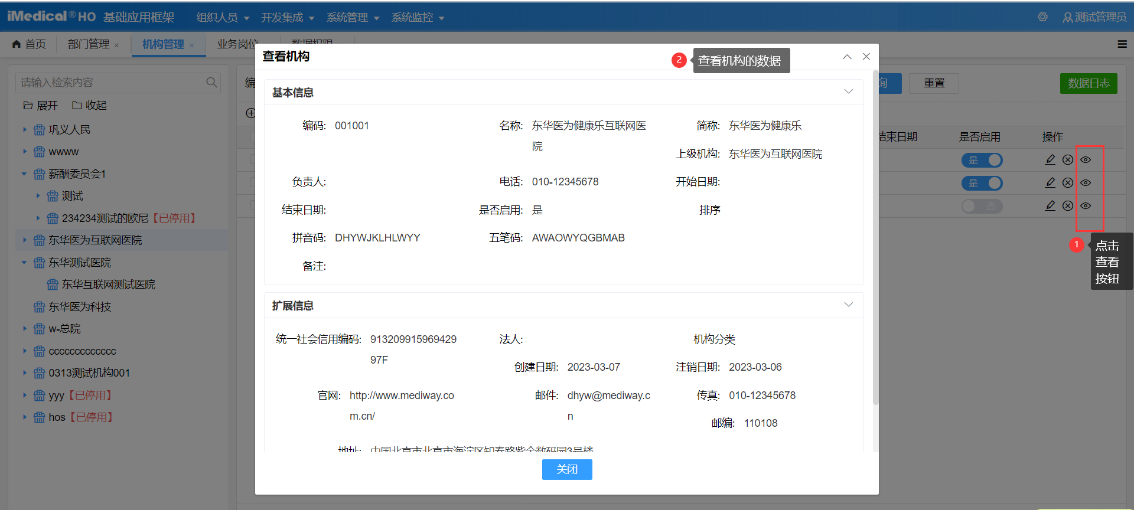Collapse the 扩展信息 section chevron
Screen dimensions: 1134x510
click(849, 305)
